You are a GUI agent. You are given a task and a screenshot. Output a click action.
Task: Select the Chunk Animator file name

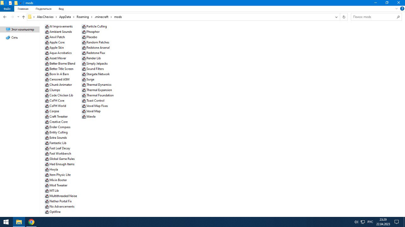[61, 85]
